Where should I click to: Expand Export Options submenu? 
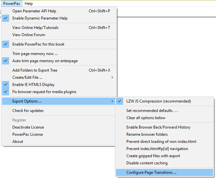[x=59, y=101]
